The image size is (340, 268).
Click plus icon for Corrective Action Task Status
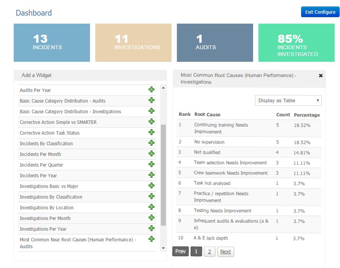click(151, 132)
